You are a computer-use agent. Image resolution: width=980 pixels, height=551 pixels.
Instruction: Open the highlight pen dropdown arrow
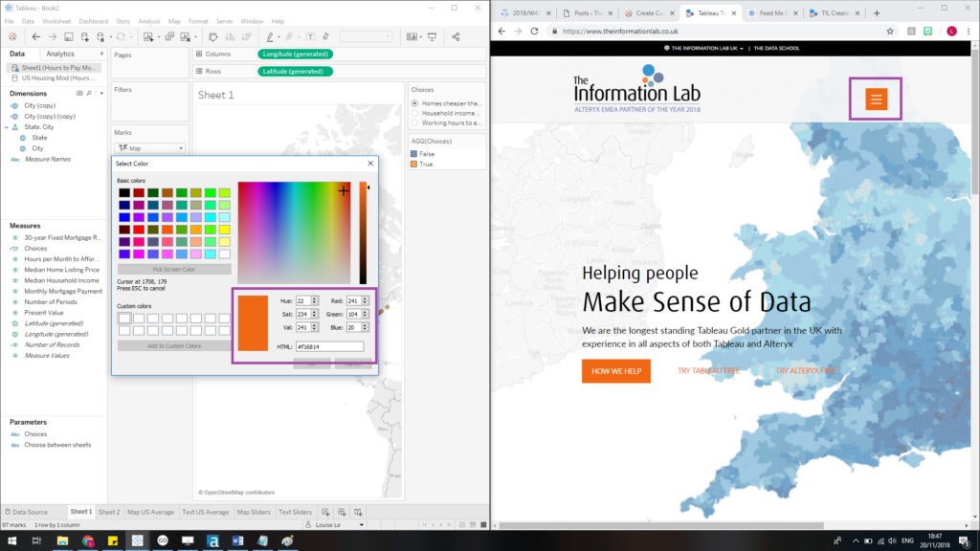click(278, 37)
